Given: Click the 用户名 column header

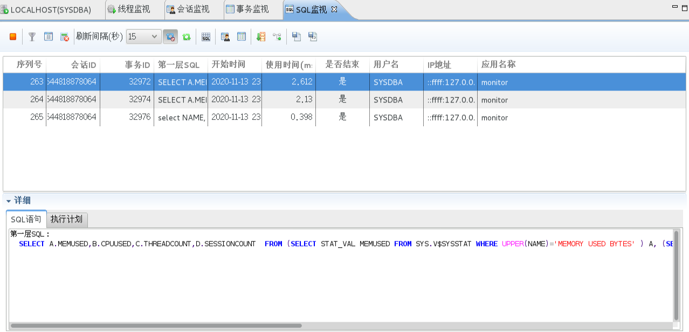Looking at the screenshot, I should click(x=397, y=65).
